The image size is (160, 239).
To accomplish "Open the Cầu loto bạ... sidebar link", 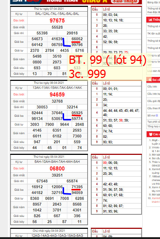I will pos(153,94).
